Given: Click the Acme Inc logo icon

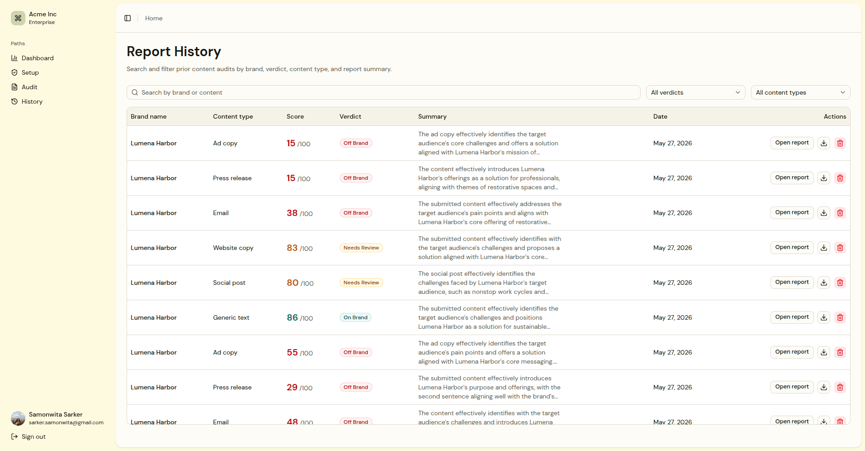Looking at the screenshot, I should pos(18,18).
